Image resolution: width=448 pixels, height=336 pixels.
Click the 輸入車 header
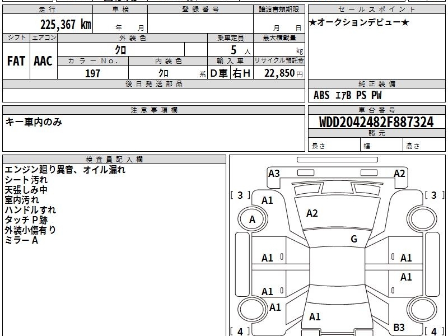click(230, 61)
